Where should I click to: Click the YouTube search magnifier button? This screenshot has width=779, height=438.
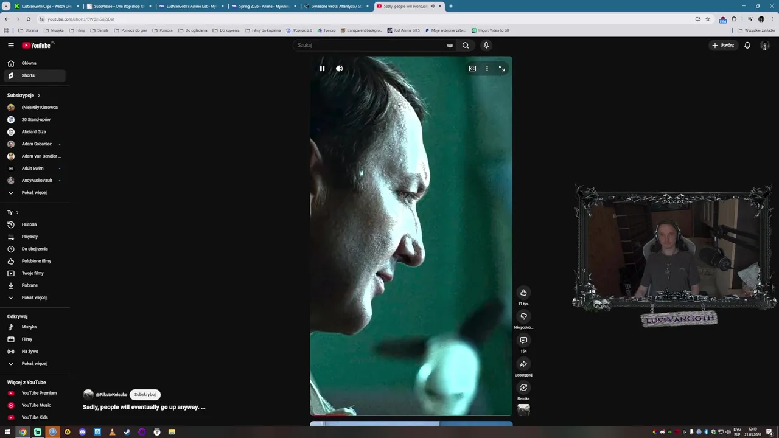(466, 45)
